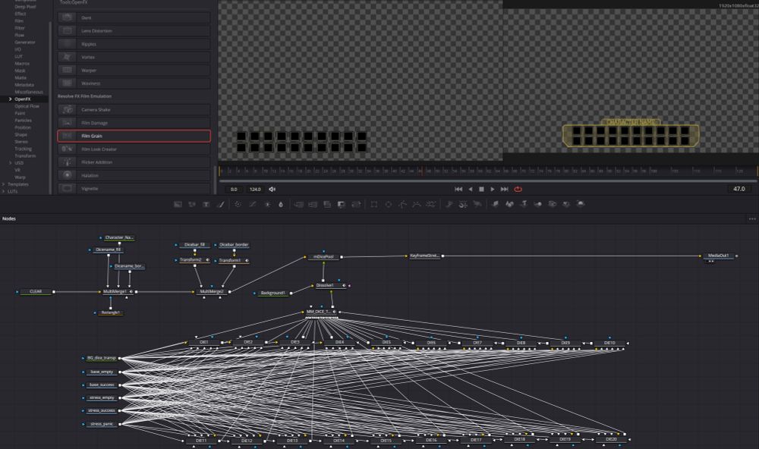Collapse the OpenFX category chevron
Screen dimensions: 759x449
pos(10,99)
